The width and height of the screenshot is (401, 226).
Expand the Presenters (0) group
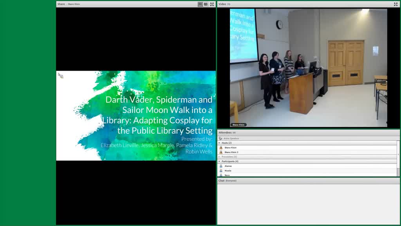coord(219,157)
